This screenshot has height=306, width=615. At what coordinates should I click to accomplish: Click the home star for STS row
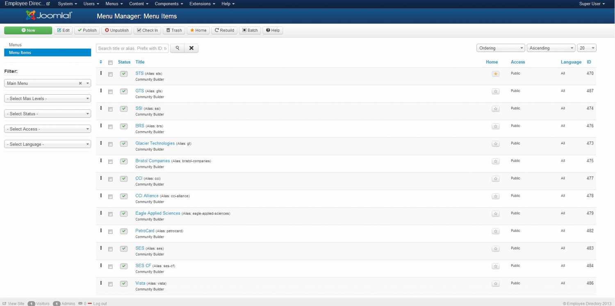click(x=496, y=74)
